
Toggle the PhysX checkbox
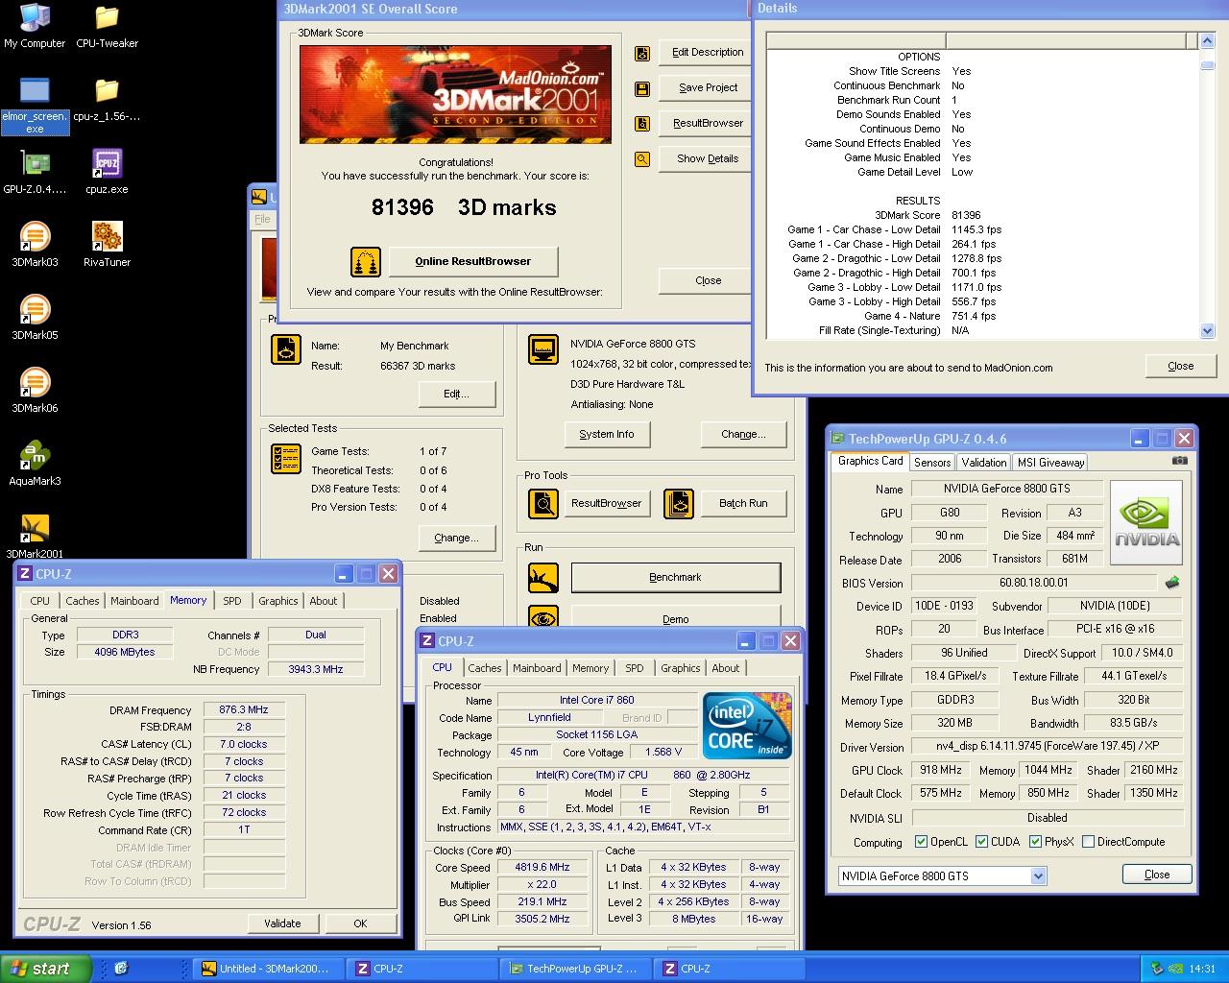[1036, 842]
